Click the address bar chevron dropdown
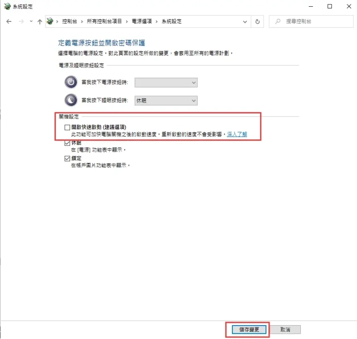This screenshot has width=357, height=339. (x=245, y=21)
